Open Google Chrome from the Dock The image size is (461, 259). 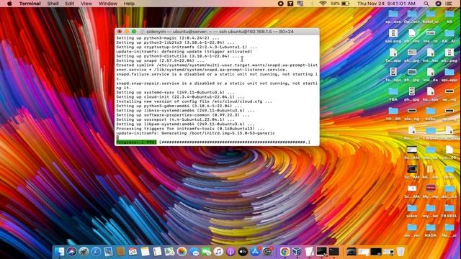tap(285, 252)
